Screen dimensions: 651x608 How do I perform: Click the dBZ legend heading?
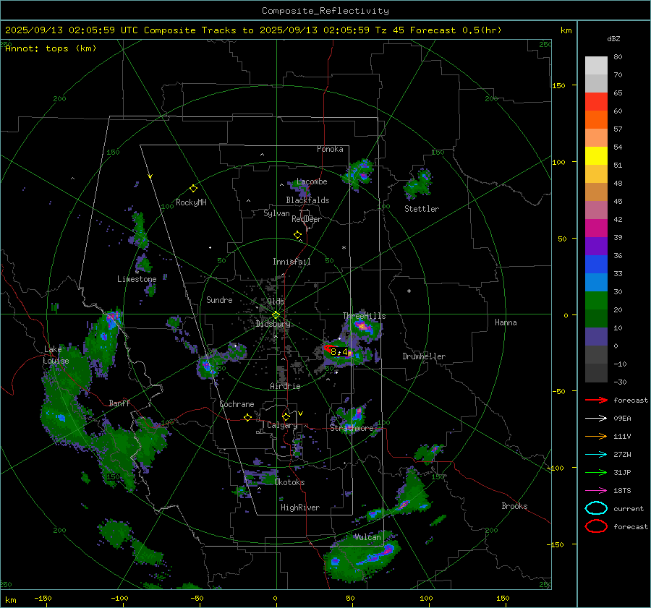click(613, 38)
